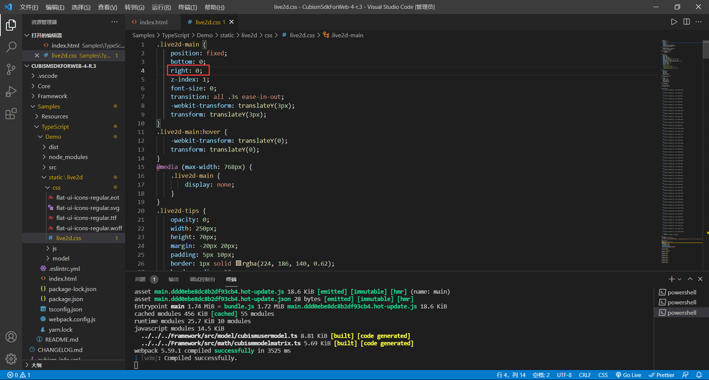Open the Edit menu

[x=55, y=7]
